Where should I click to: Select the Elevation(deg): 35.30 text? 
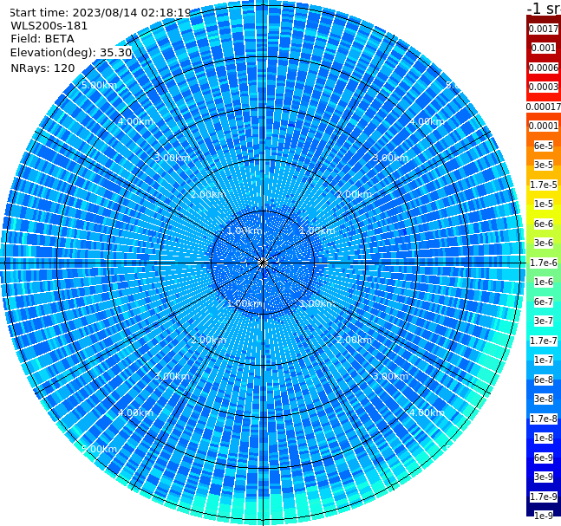click(71, 53)
